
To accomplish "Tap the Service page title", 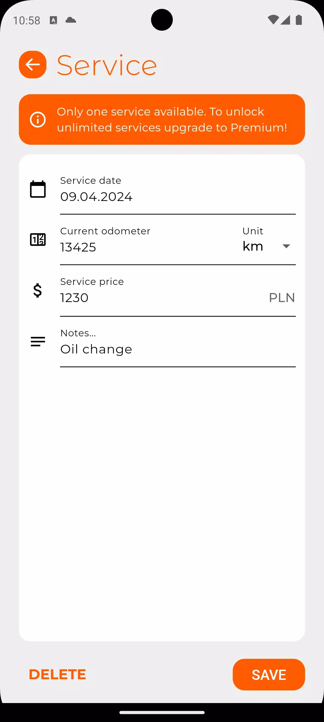I will 107,65.
